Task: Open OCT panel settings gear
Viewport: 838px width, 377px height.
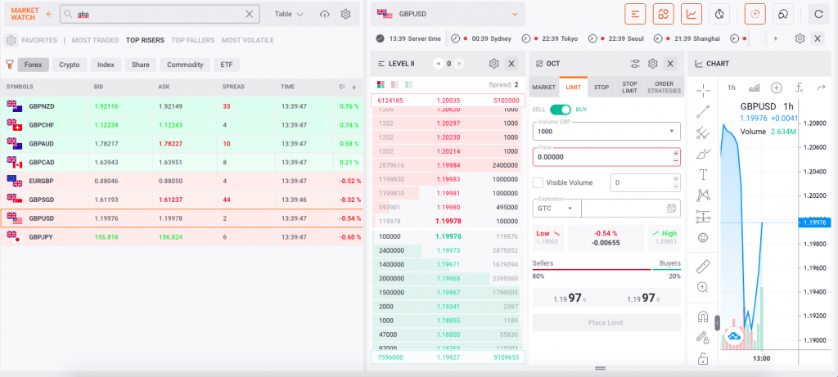Action: coord(652,64)
